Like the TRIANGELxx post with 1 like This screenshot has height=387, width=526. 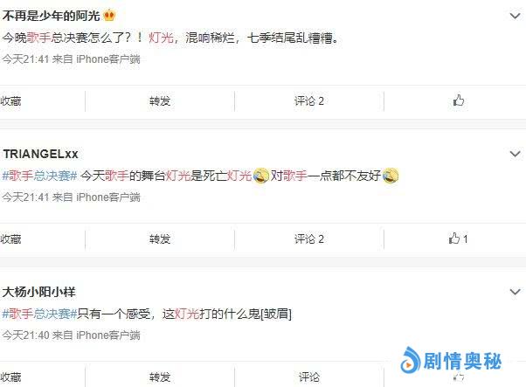point(458,238)
